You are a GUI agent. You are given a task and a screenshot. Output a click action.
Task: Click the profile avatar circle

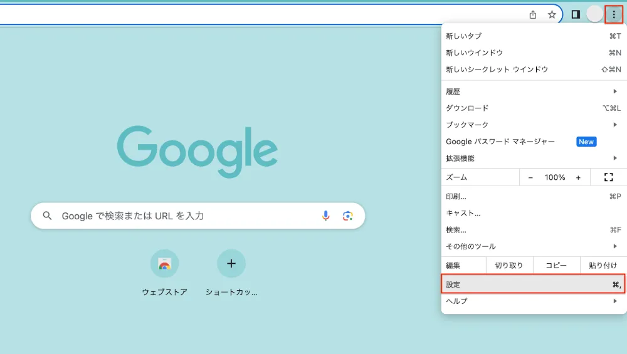coord(594,14)
